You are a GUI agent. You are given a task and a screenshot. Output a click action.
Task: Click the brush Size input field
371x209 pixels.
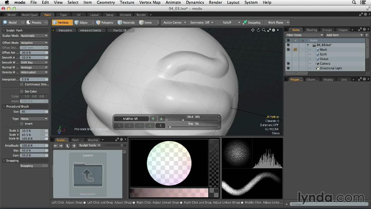(32, 111)
